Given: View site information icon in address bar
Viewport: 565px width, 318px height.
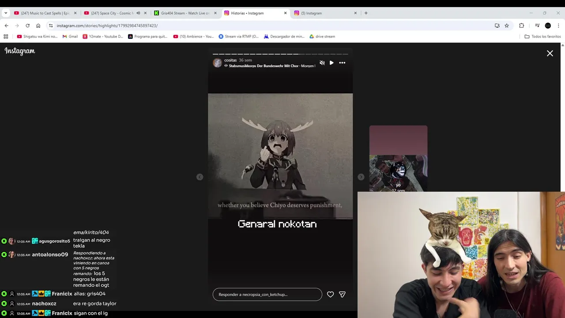Looking at the screenshot, I should [x=51, y=26].
